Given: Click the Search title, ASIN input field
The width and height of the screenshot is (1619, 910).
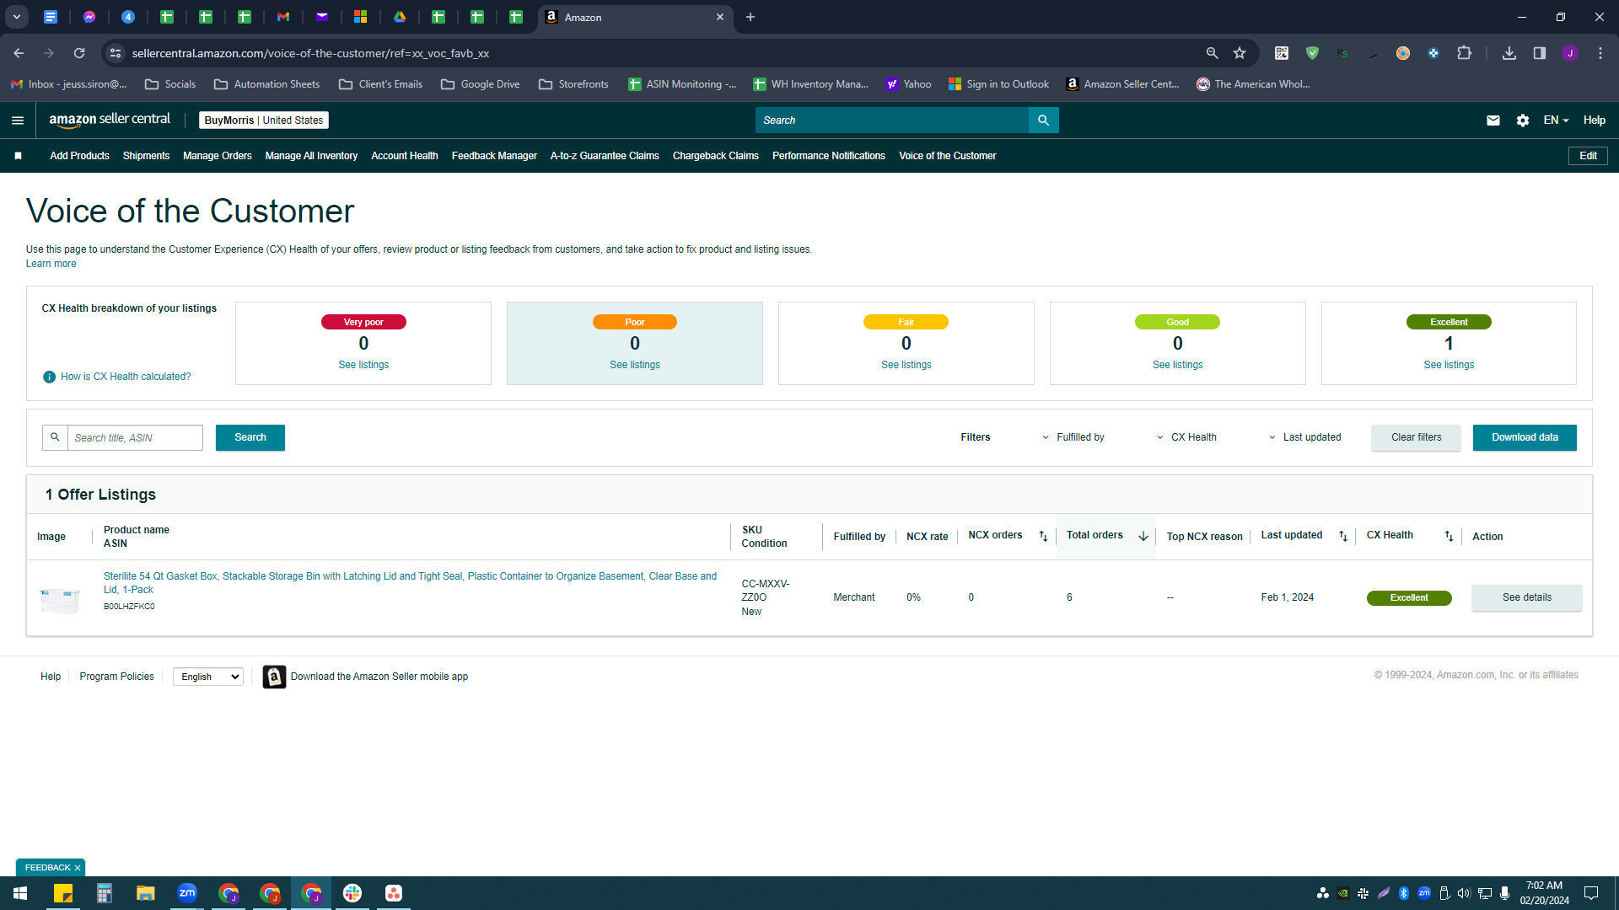Looking at the screenshot, I should click(x=135, y=437).
